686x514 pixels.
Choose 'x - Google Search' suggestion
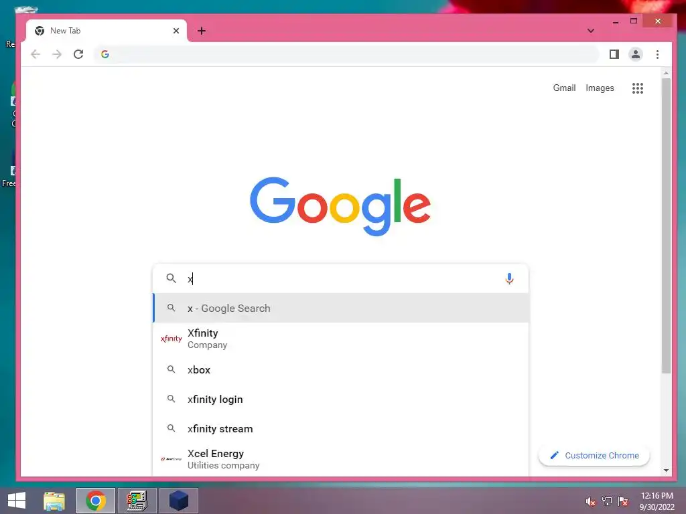[x=341, y=308]
